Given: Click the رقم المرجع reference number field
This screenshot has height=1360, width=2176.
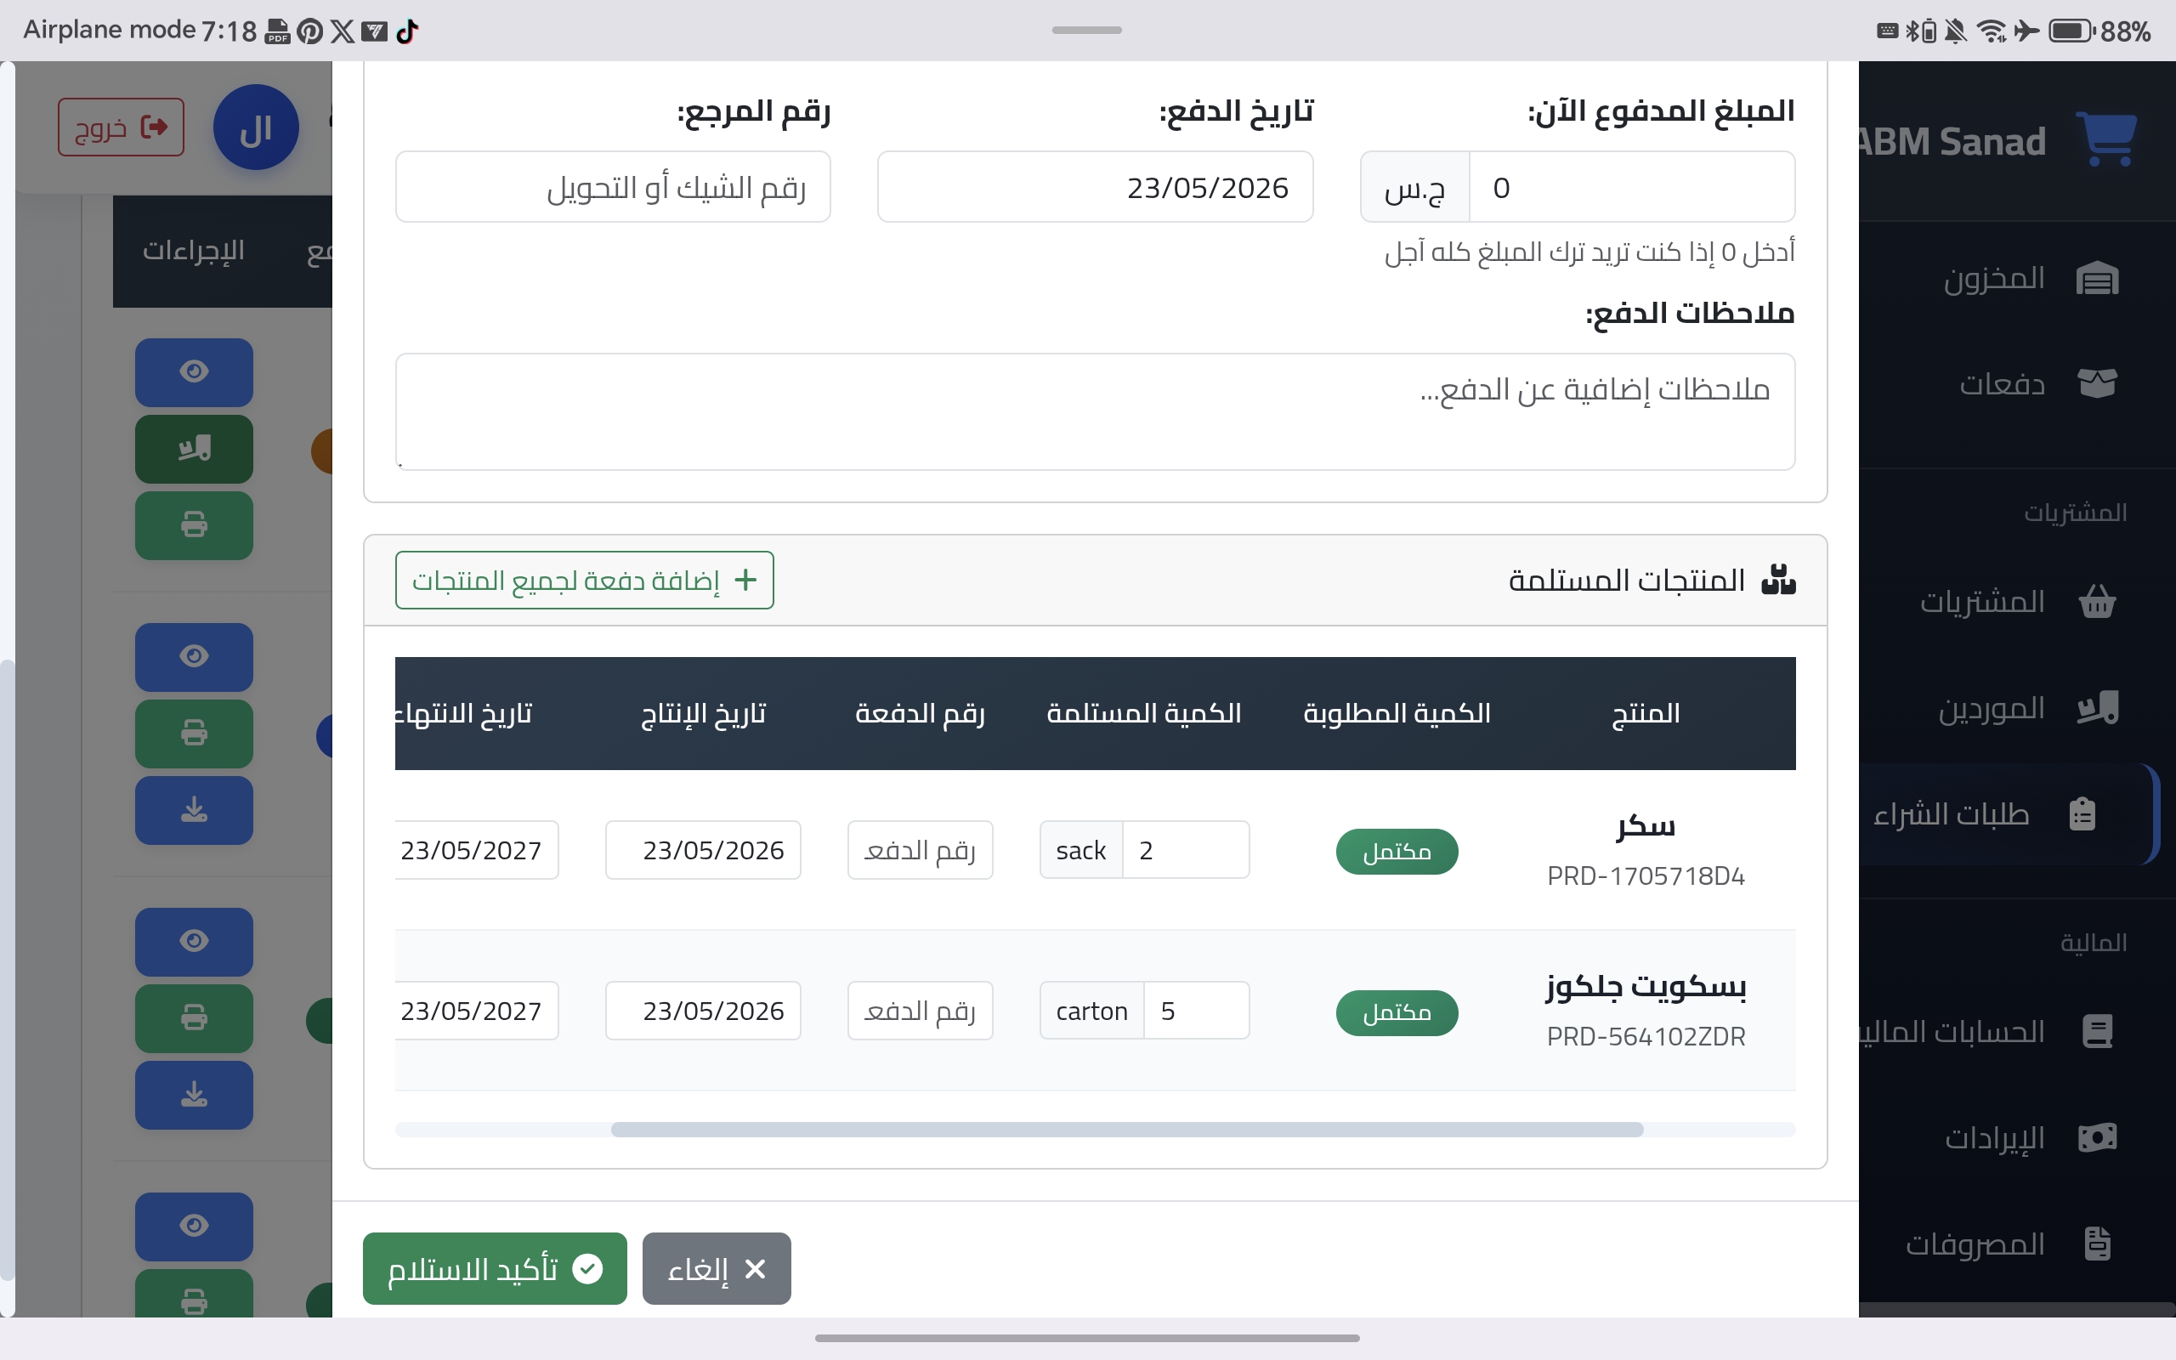Looking at the screenshot, I should (x=612, y=187).
